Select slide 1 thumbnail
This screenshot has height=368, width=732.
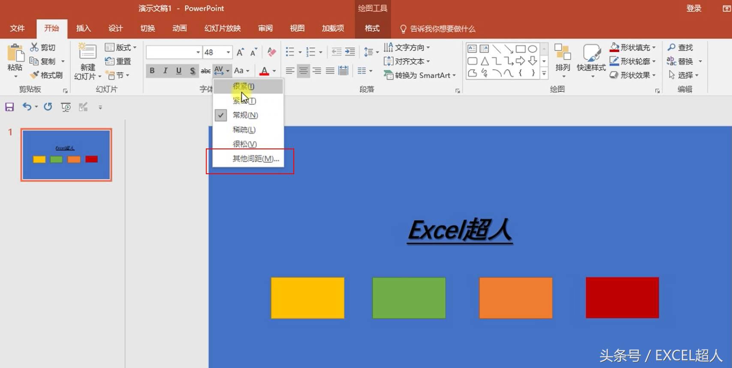point(66,155)
